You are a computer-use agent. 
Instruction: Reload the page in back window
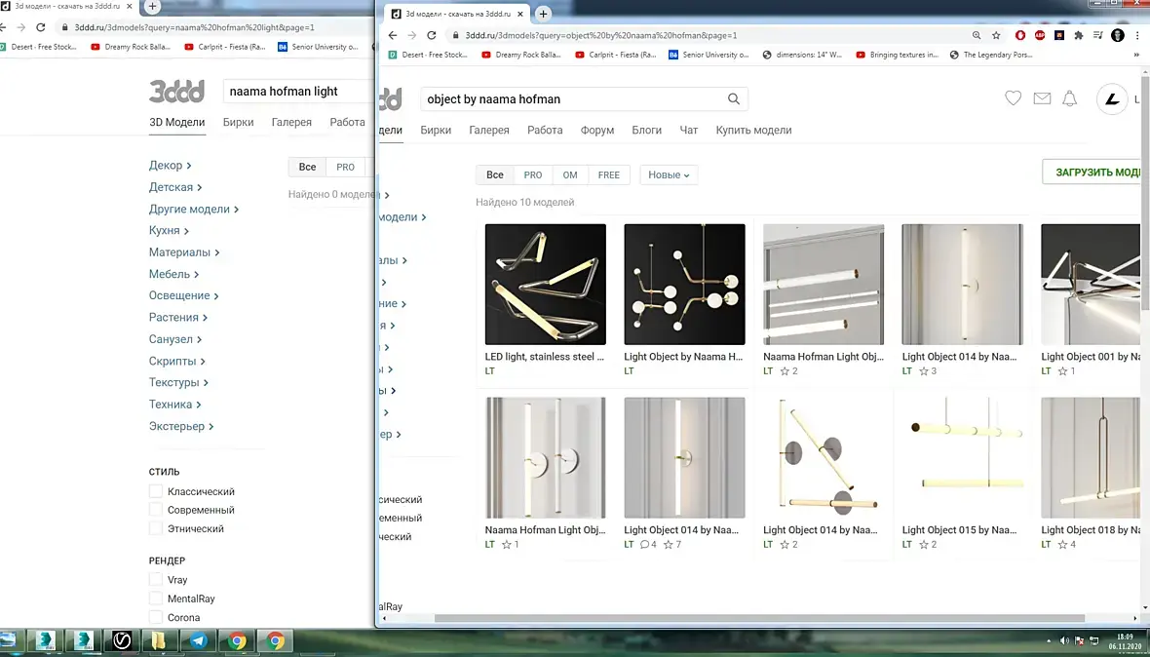pyautogui.click(x=40, y=27)
